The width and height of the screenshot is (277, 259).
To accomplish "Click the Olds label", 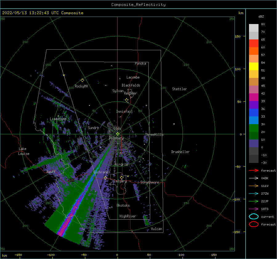I will click(117, 128).
